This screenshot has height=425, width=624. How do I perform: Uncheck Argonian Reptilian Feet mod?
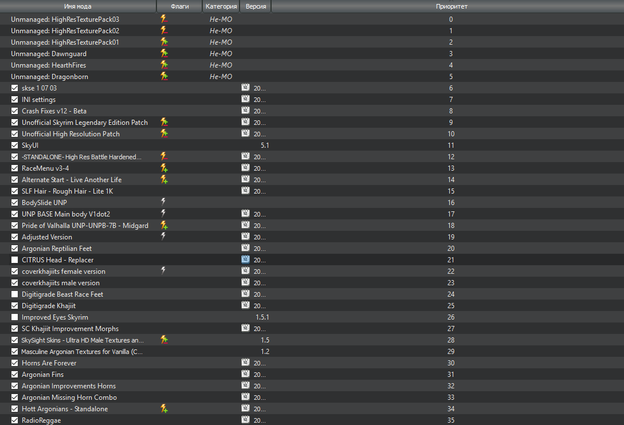click(x=15, y=249)
